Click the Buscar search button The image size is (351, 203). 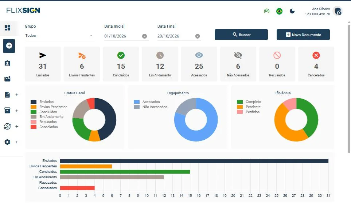pos(241,35)
